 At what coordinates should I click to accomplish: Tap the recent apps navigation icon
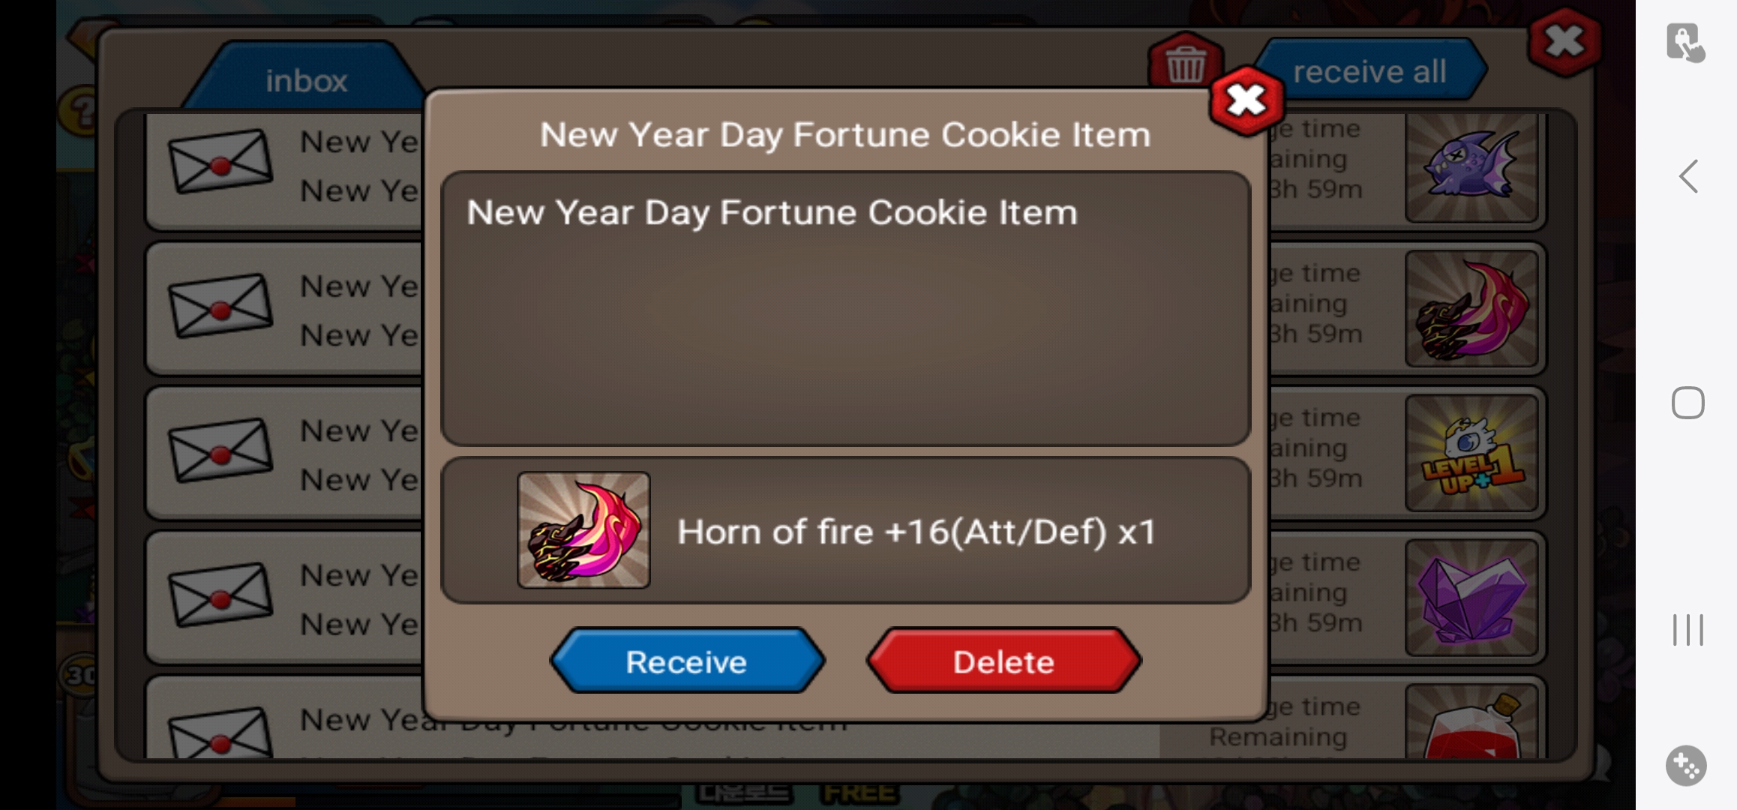(1687, 629)
